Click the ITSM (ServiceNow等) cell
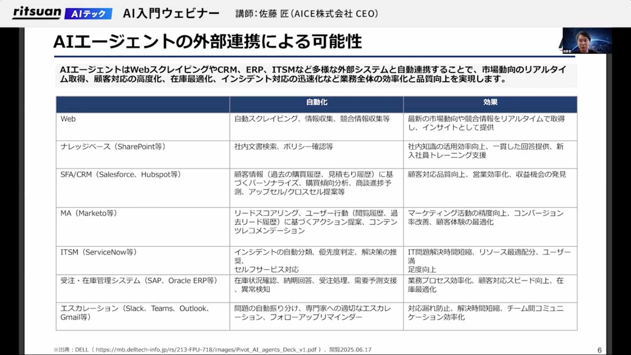The height and width of the screenshot is (355, 631). [x=99, y=252]
